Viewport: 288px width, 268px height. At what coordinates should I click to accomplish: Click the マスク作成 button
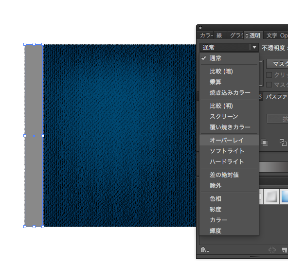tap(277, 64)
